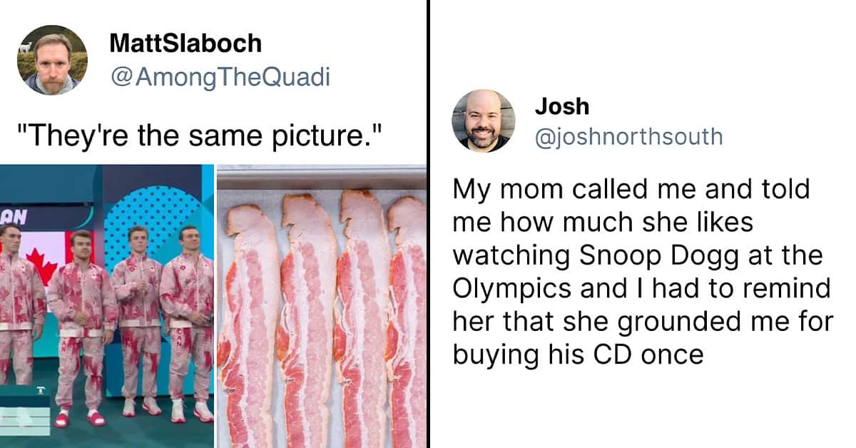Click the black divider between the tweets
Screen dimensions: 856x448
click(x=429, y=224)
